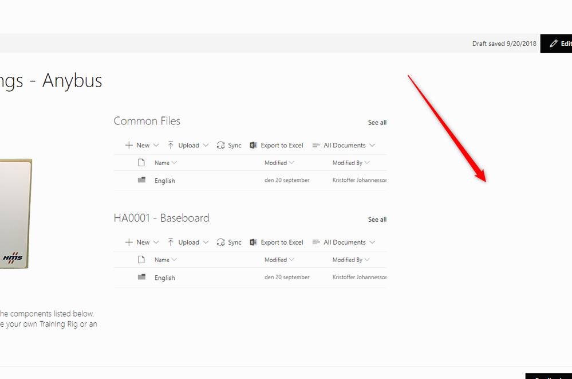The width and height of the screenshot is (572, 379).
Task: Expand Upload dropdown arrow in HA0001 Baseboard
Action: 206,243
